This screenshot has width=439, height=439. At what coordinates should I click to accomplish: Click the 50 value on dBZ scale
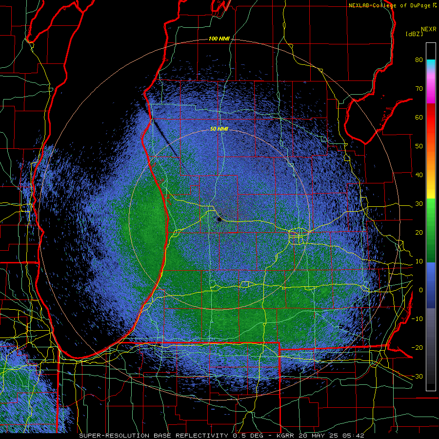pyautogui.click(x=419, y=146)
